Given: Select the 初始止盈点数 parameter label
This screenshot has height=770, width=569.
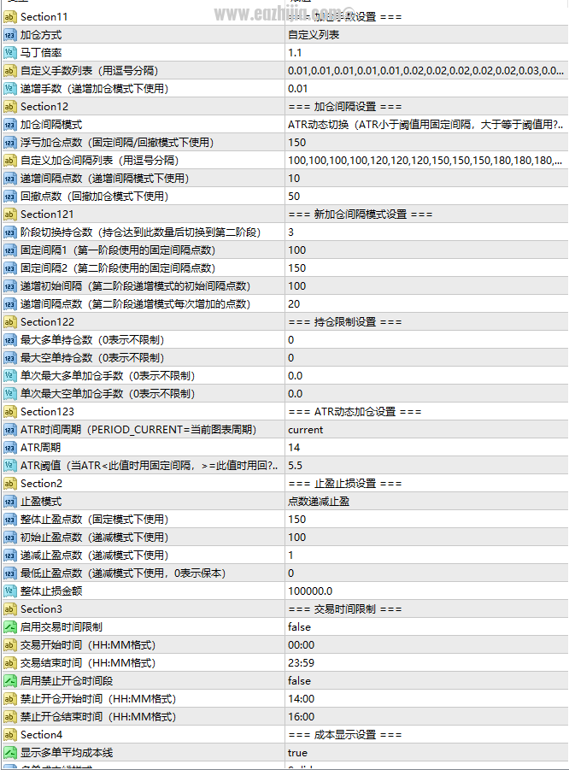Looking at the screenshot, I should coord(94,538).
